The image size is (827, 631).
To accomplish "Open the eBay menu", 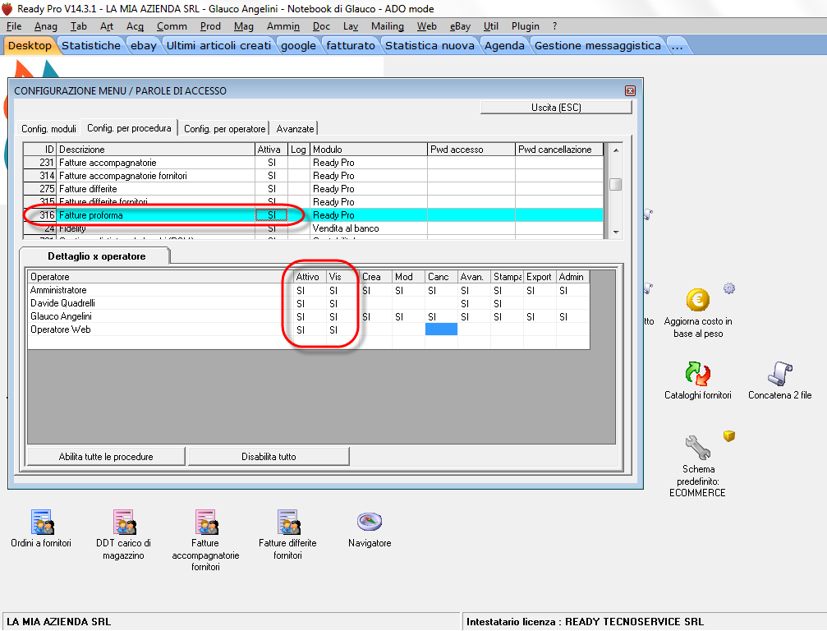I will tap(460, 25).
